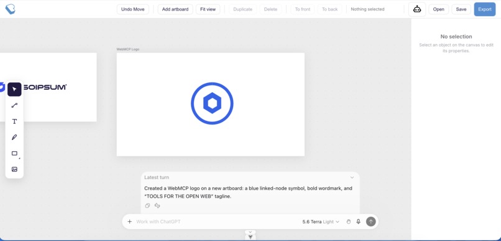The width and height of the screenshot is (501, 241).
Task: Click Fit view
Action: pyautogui.click(x=208, y=9)
